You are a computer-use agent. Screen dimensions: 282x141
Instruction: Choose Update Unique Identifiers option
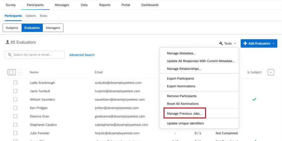click(x=185, y=123)
